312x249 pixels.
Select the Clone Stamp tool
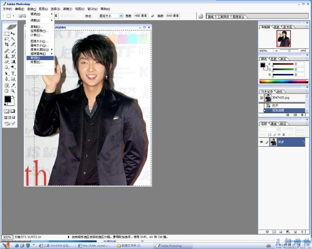click(x=6, y=56)
